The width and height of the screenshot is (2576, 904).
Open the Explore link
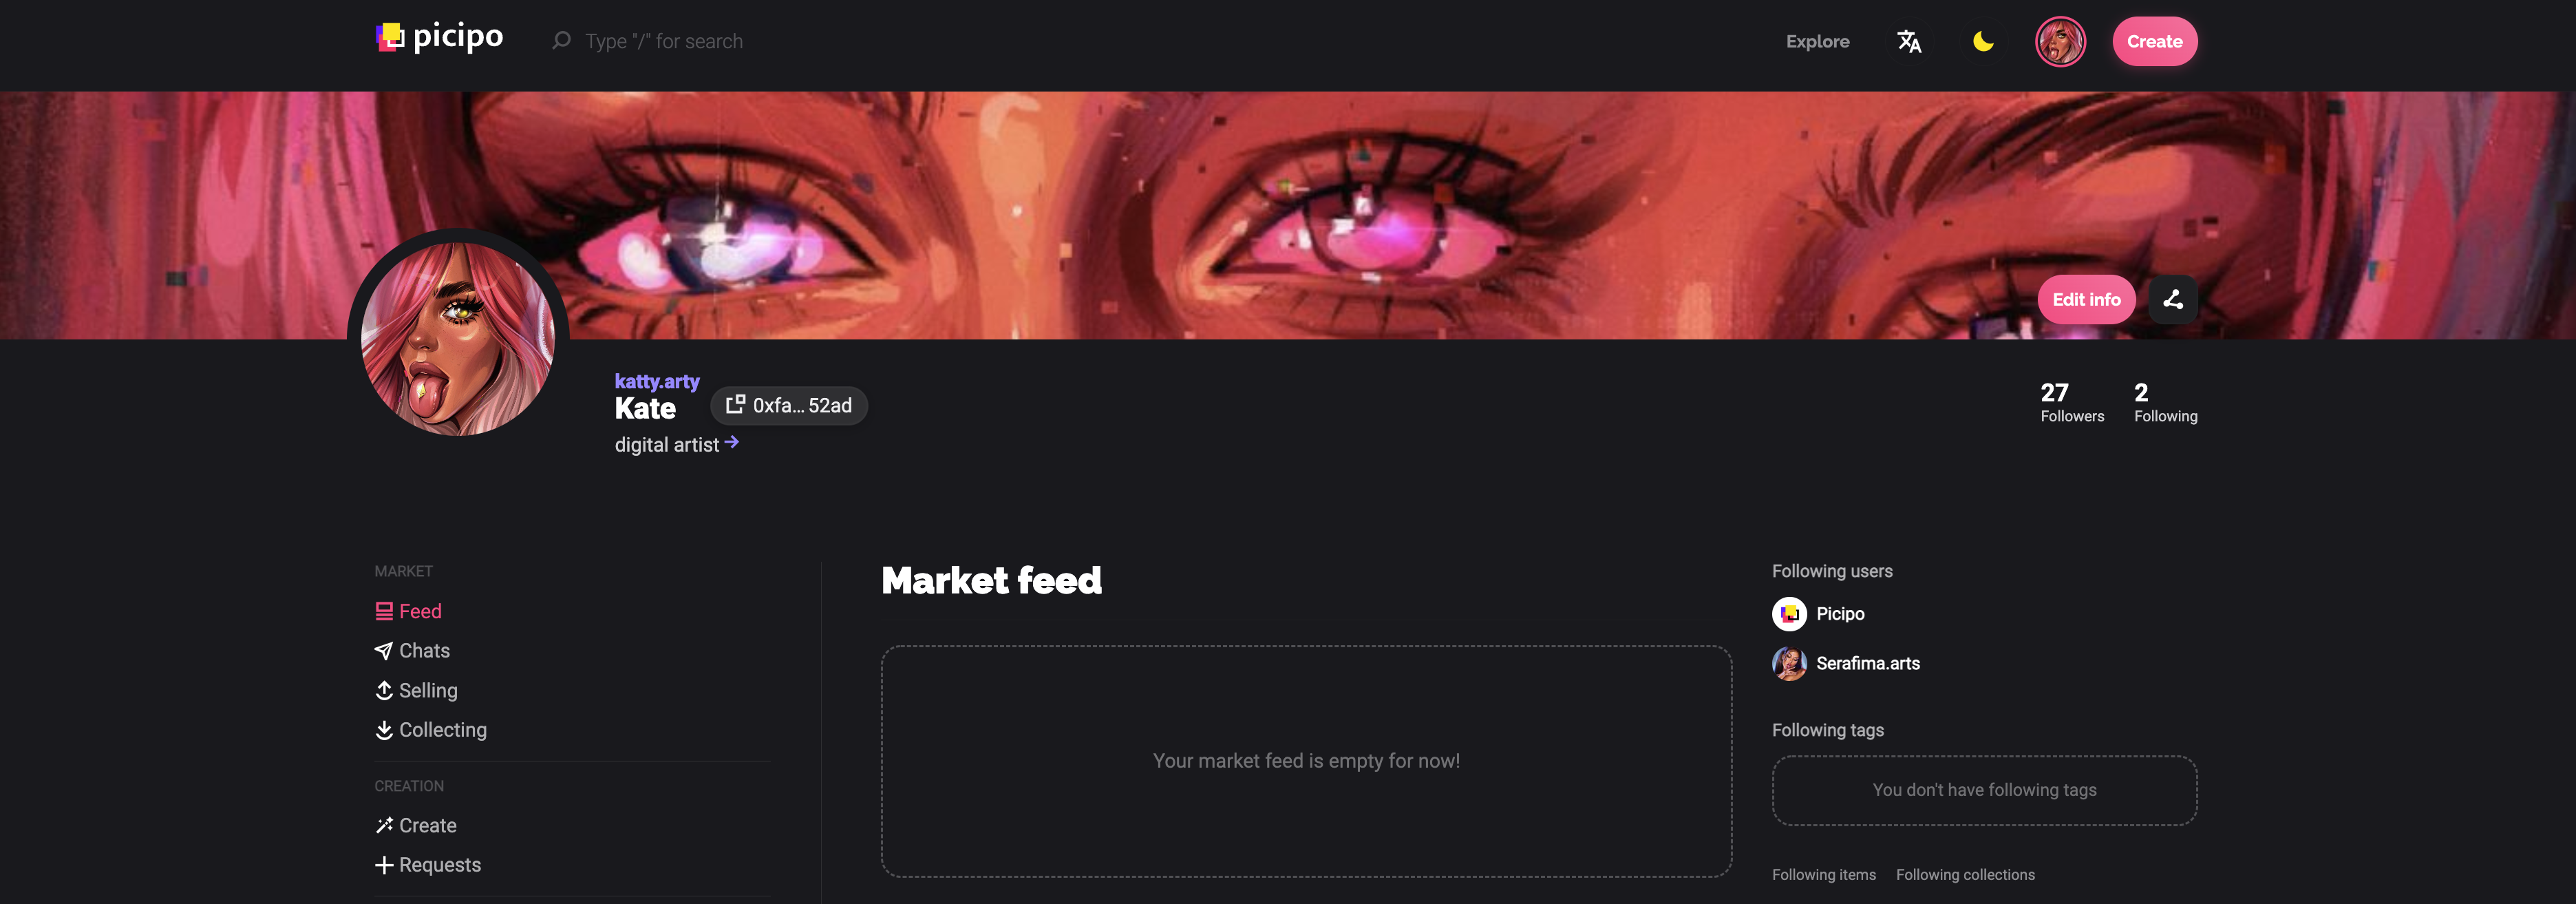1817,41
